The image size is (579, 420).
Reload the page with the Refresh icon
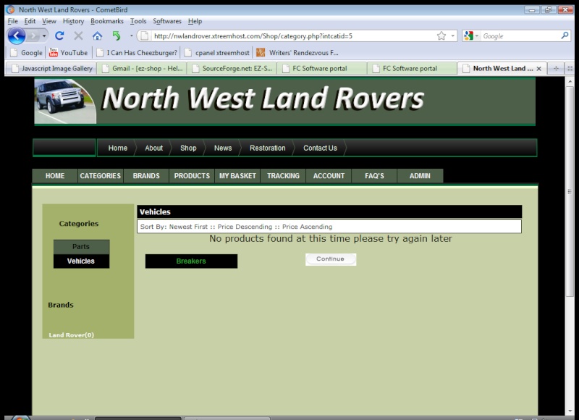tap(59, 35)
